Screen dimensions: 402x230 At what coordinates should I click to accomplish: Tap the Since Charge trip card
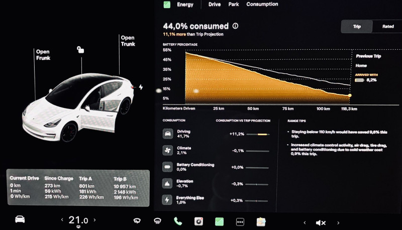pos(59,187)
